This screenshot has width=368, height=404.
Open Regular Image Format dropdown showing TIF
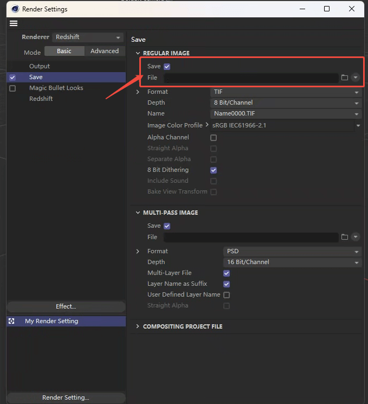[x=286, y=92]
